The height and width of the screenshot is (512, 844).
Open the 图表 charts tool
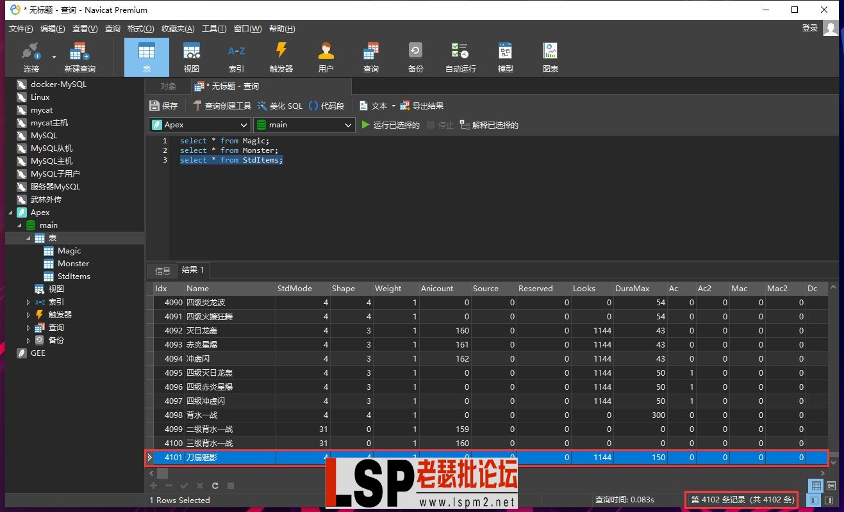(550, 56)
